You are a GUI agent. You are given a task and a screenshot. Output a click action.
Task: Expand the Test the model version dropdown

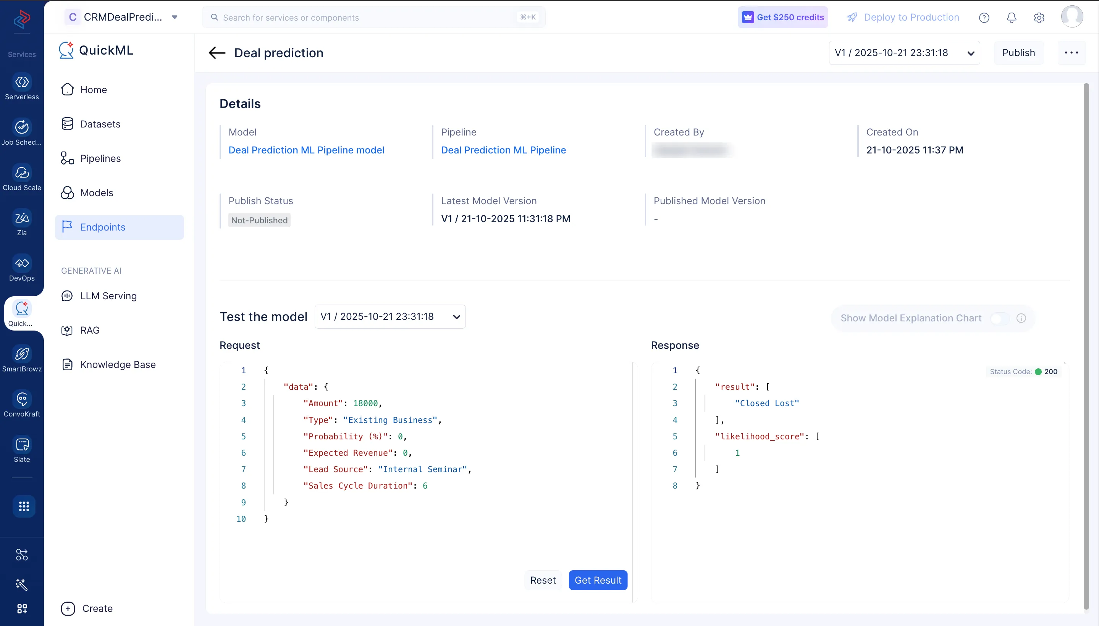click(x=390, y=317)
